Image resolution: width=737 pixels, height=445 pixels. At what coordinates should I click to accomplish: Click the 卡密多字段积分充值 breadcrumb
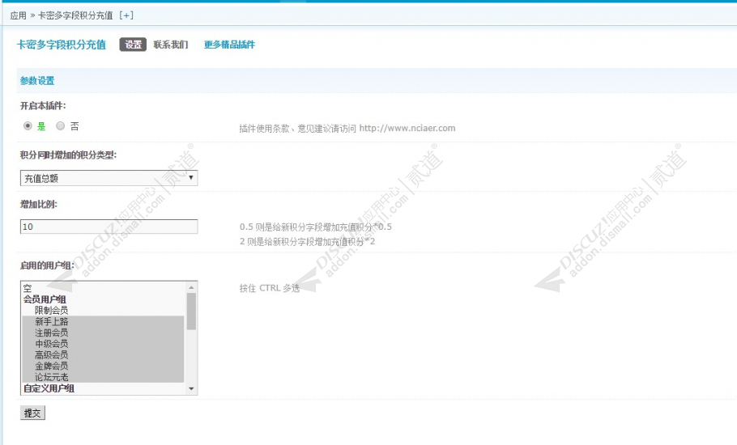pyautogui.click(x=75, y=15)
